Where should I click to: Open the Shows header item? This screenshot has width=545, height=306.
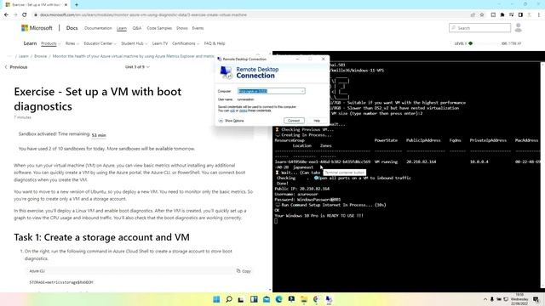pos(181,28)
